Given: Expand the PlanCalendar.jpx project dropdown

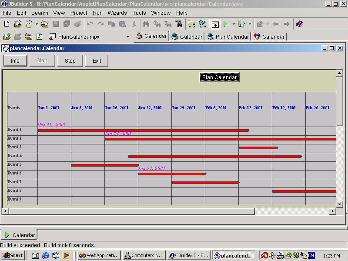Looking at the screenshot, I should 127,37.
